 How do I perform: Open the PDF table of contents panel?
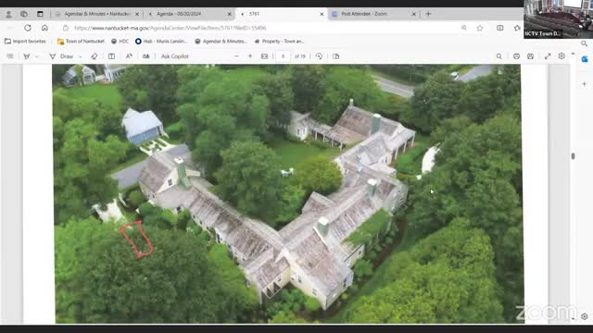coord(10,56)
